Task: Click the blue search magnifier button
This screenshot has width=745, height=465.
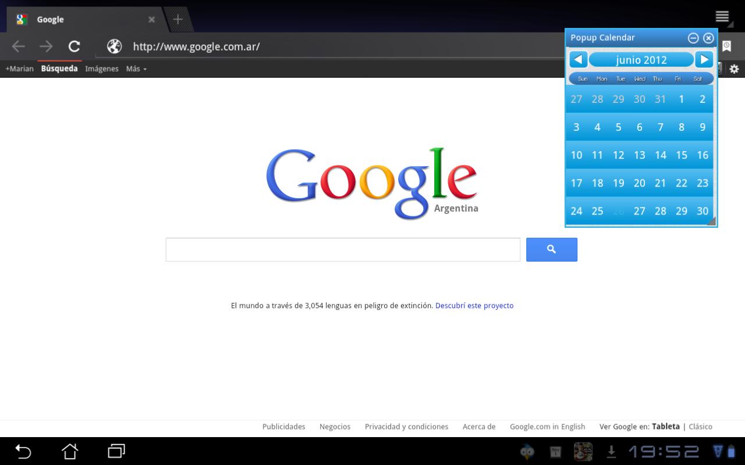Action: tap(552, 249)
